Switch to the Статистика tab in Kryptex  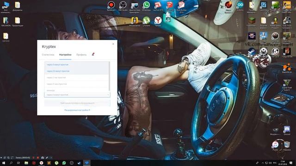coord(48,54)
